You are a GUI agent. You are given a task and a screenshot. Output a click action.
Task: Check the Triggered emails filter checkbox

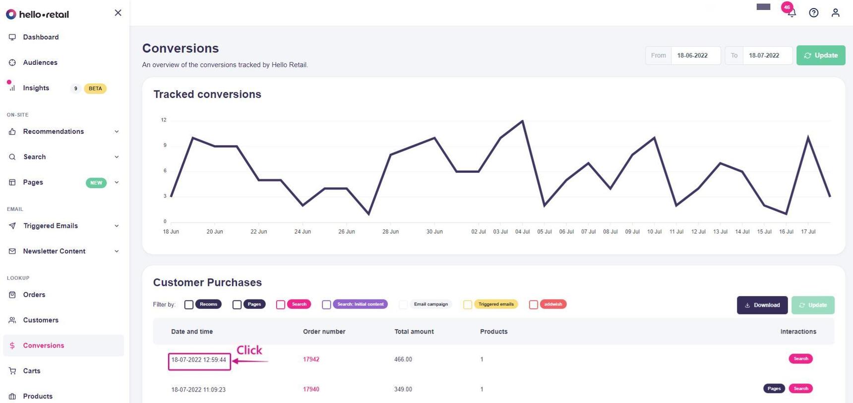coord(468,304)
